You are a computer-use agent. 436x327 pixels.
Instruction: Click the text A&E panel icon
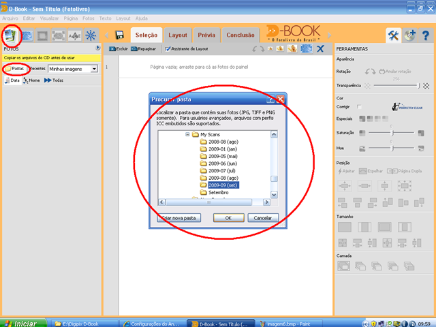(x=74, y=35)
